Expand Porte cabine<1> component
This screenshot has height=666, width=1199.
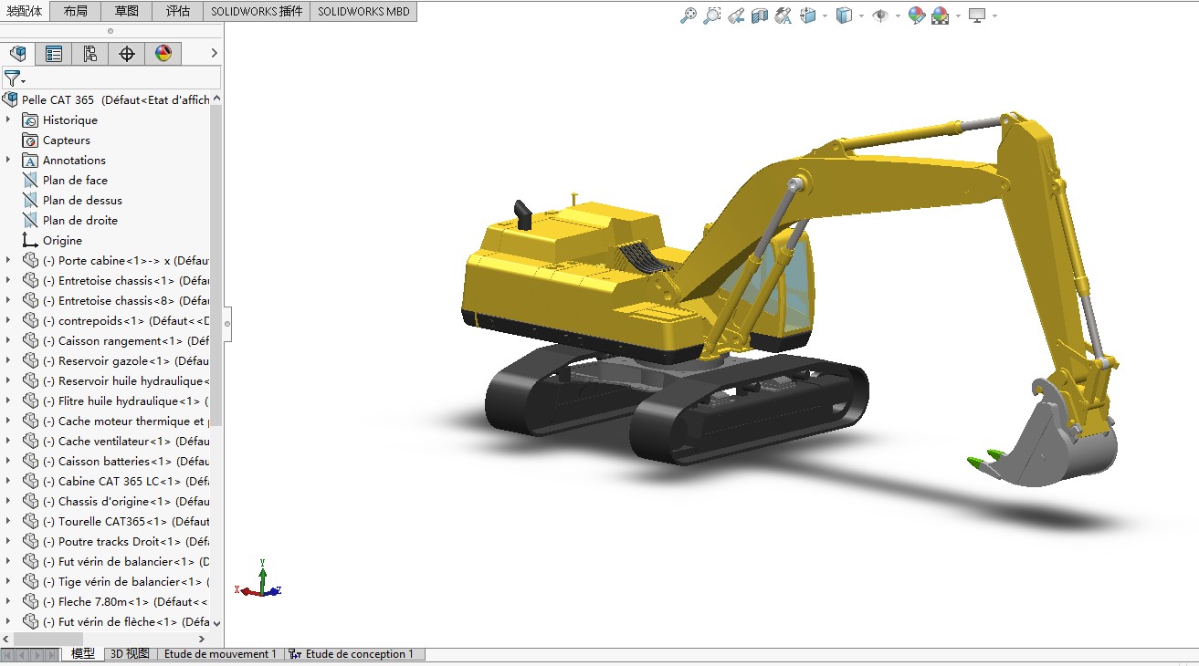[x=8, y=260]
